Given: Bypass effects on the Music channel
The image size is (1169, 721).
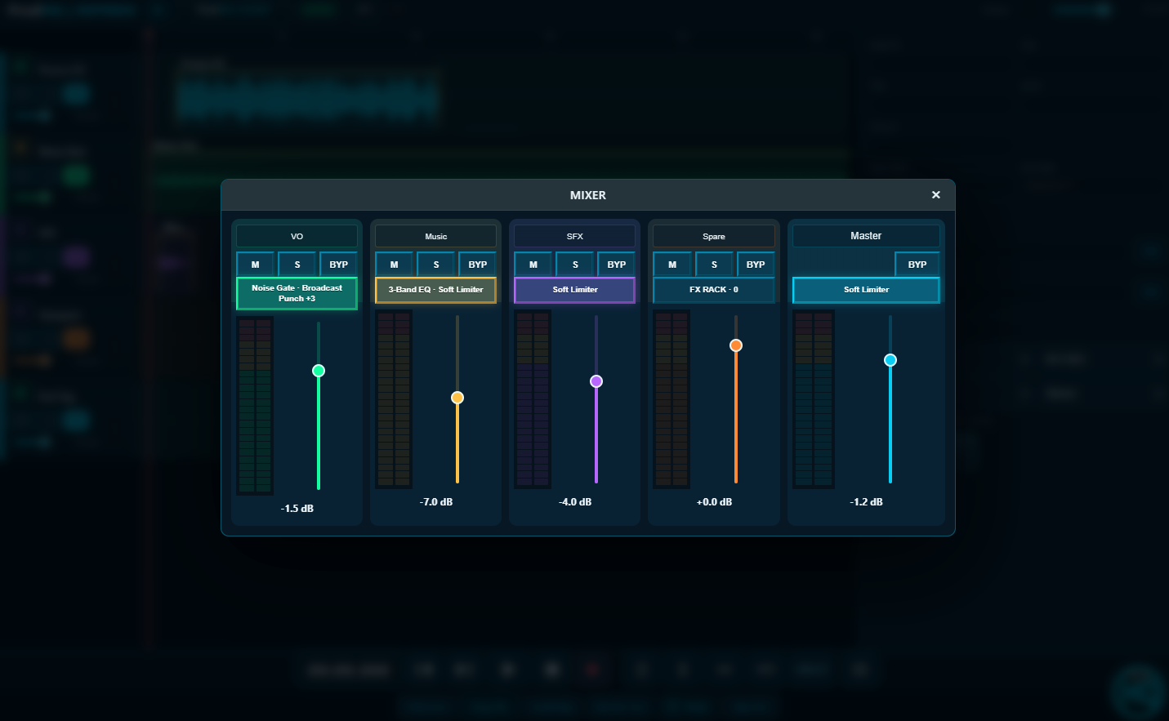Looking at the screenshot, I should [477, 265].
